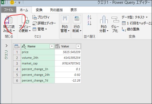Select the percent_change_24h cell
Image resolution: width=152 pixels, height=104 pixels.
click(x=38, y=75)
